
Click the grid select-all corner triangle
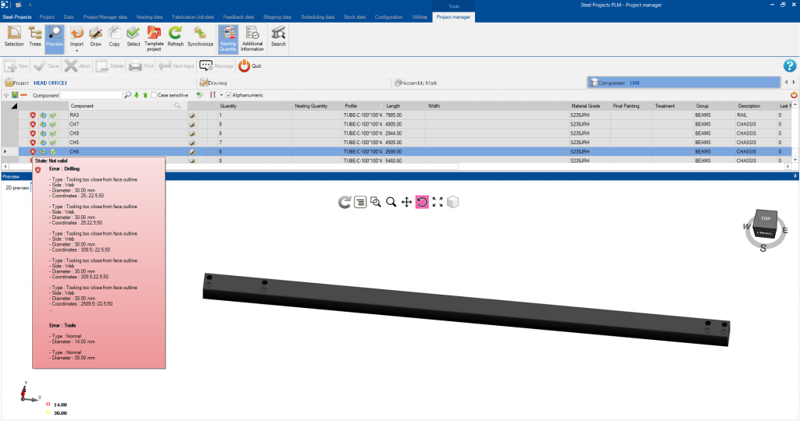tap(14, 106)
